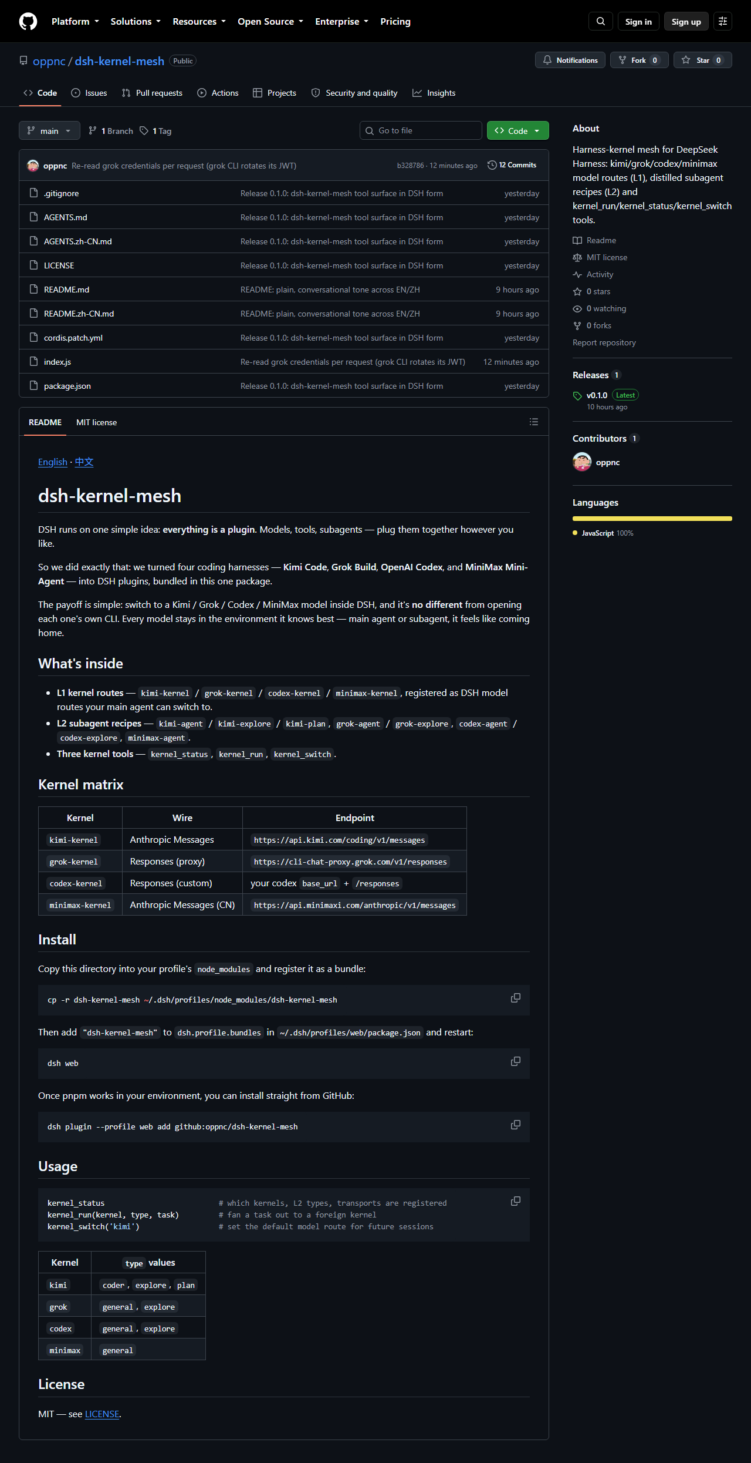Open the English README link
751x1463 pixels.
tap(53, 462)
